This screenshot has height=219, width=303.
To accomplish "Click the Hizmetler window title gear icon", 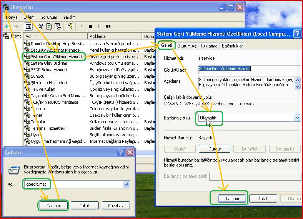I will click(6, 7).
